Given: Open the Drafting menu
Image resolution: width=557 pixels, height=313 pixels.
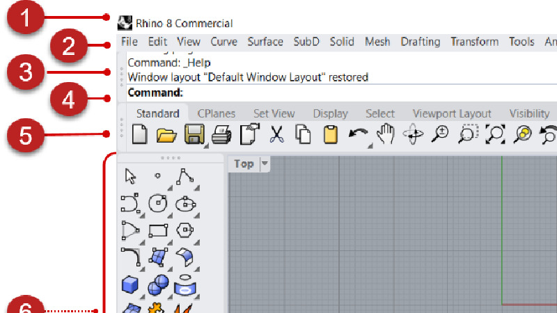Looking at the screenshot, I should pyautogui.click(x=421, y=42).
